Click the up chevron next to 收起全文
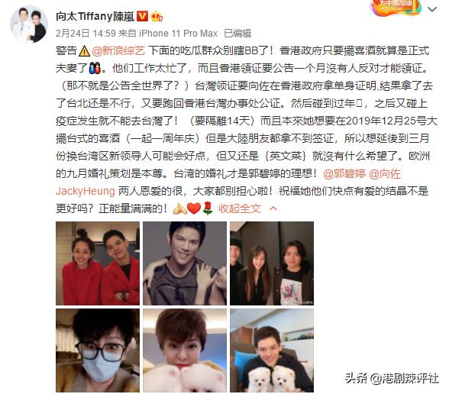Image resolution: width=449 pixels, height=394 pixels. click(x=273, y=208)
